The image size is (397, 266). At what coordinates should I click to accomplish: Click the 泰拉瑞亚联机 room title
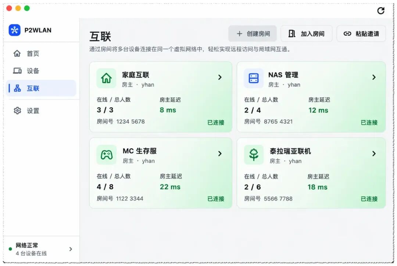(290, 151)
